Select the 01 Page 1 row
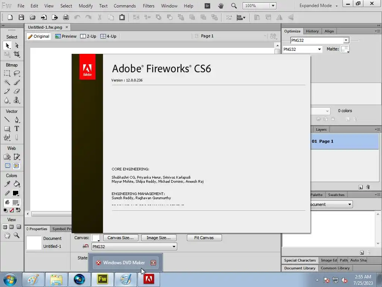Screen dimensions: 382x287 345,141
